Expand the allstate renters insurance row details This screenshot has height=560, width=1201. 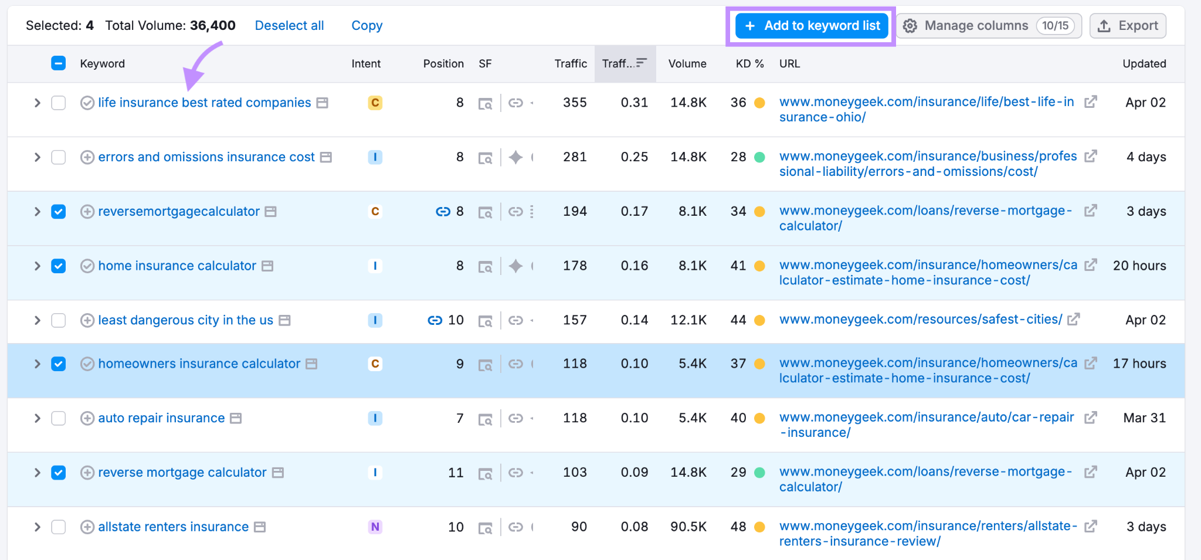[37, 527]
